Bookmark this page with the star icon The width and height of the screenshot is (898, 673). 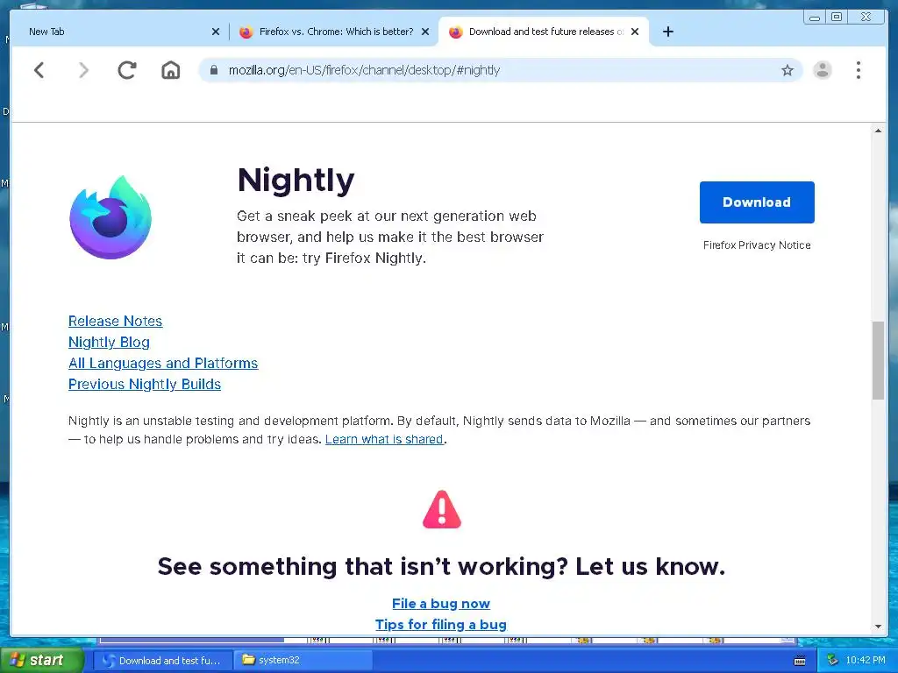[x=788, y=70]
